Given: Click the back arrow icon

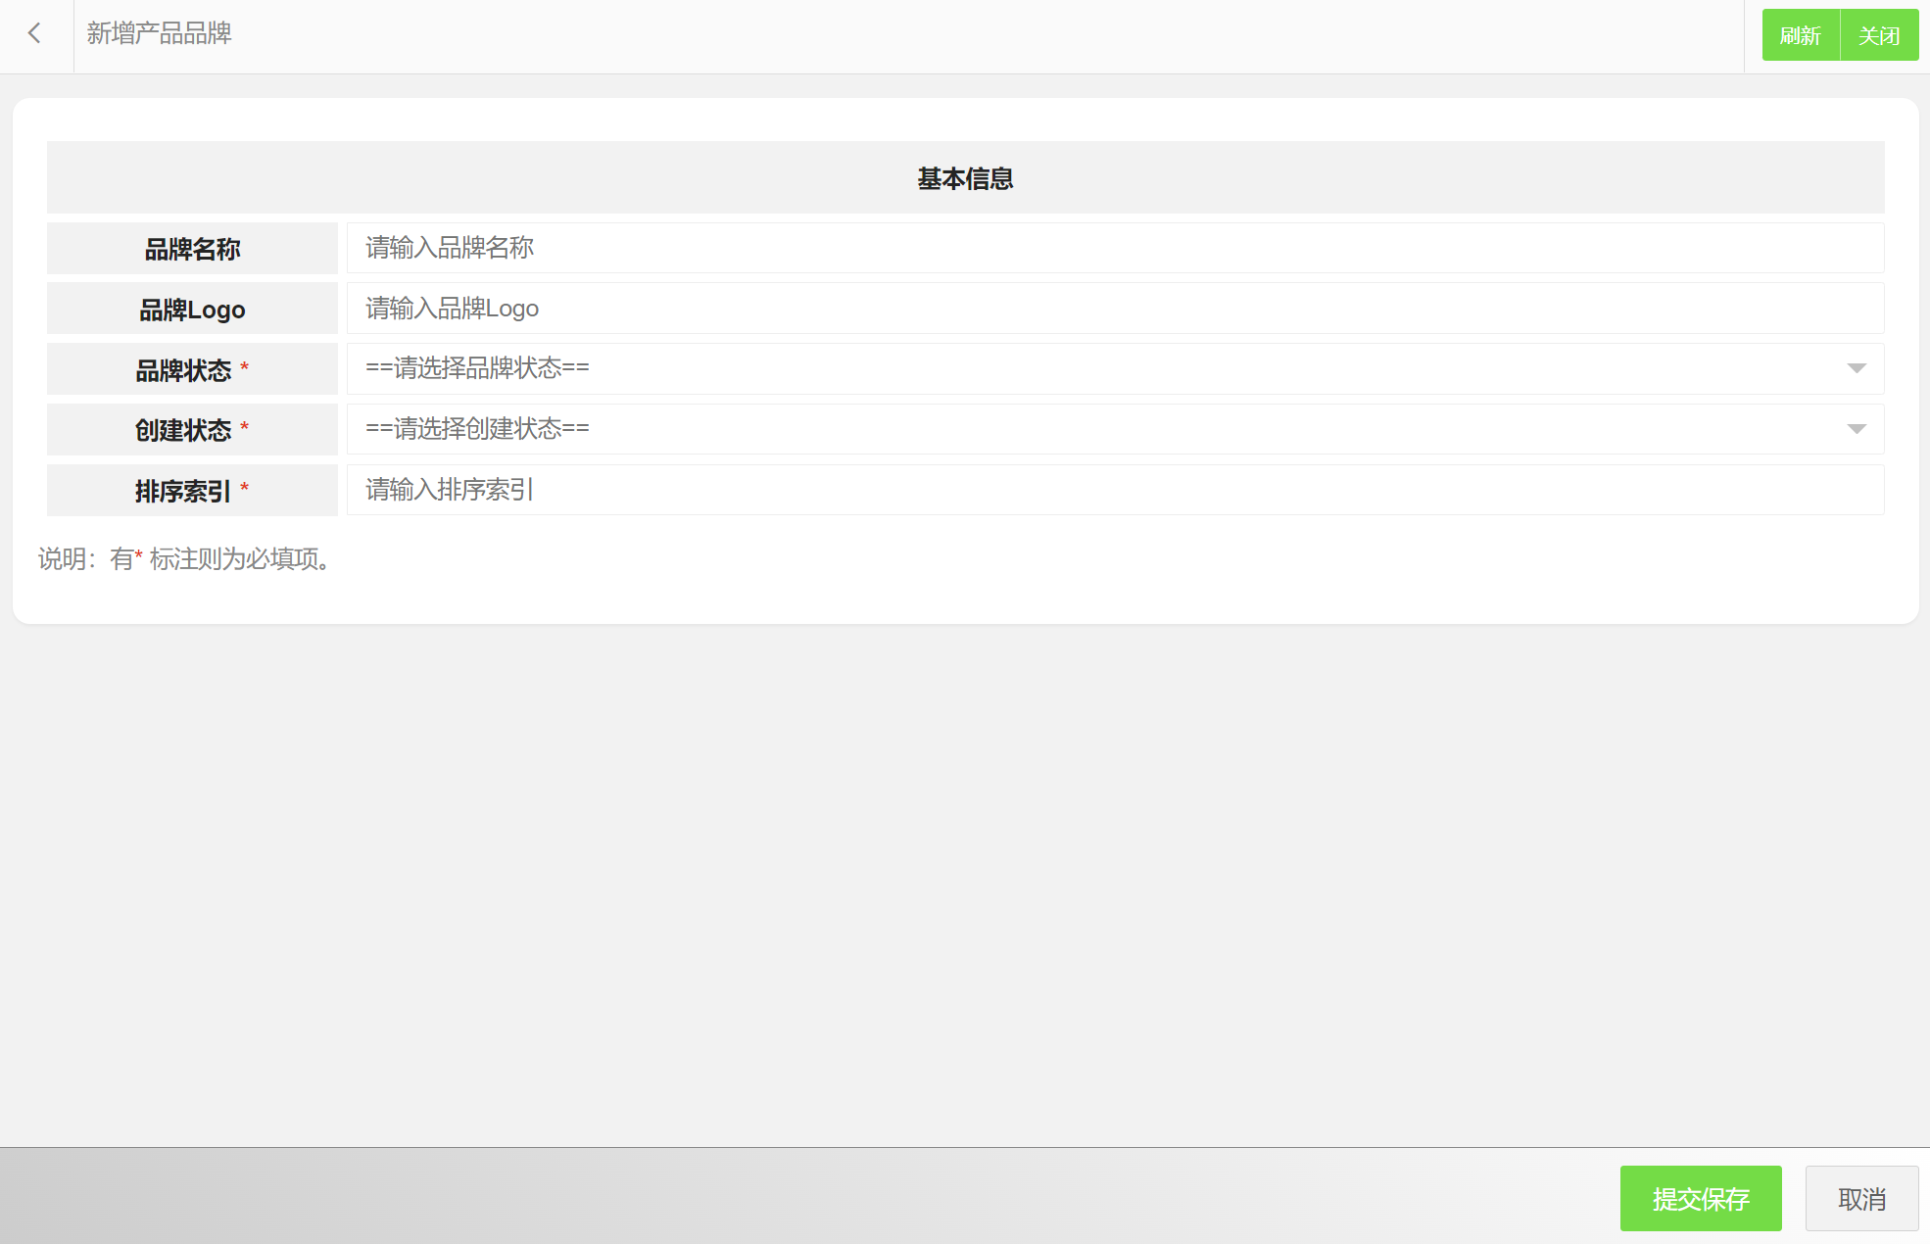Looking at the screenshot, I should tap(35, 34).
